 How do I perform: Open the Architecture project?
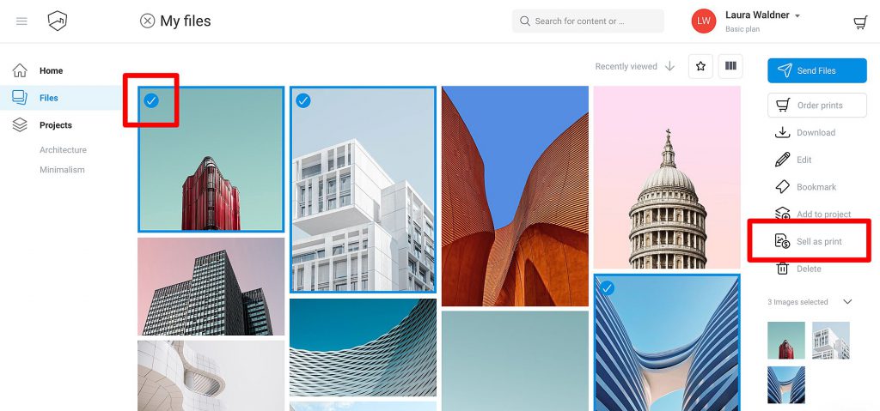pyautogui.click(x=63, y=149)
